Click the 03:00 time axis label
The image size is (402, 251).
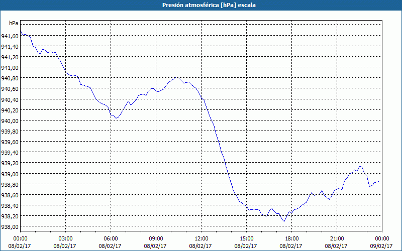[65, 239]
